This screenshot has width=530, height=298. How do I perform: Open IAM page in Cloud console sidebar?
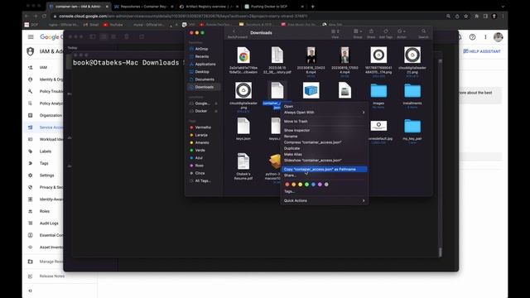pos(43,68)
